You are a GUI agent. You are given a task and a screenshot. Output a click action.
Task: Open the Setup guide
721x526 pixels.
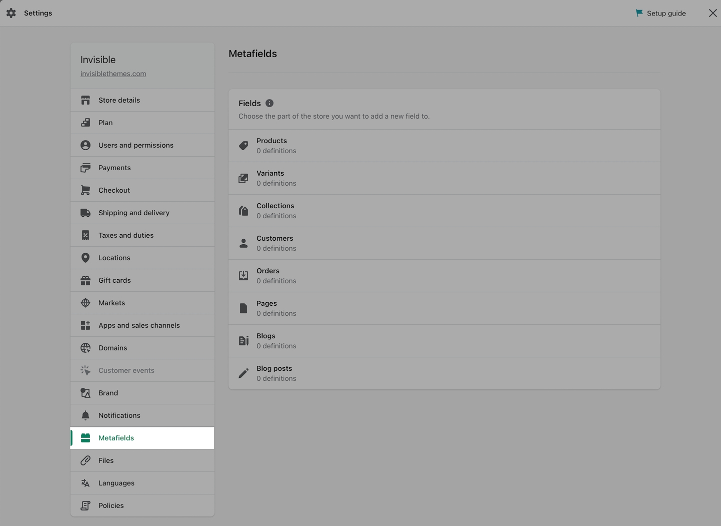coord(666,14)
